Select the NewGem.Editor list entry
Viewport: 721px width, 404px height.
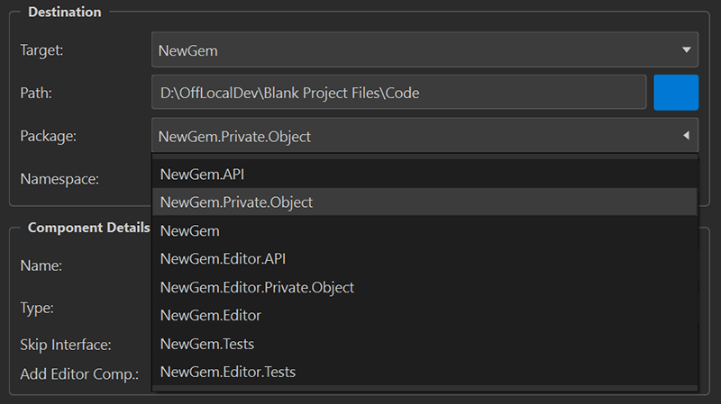click(x=424, y=316)
